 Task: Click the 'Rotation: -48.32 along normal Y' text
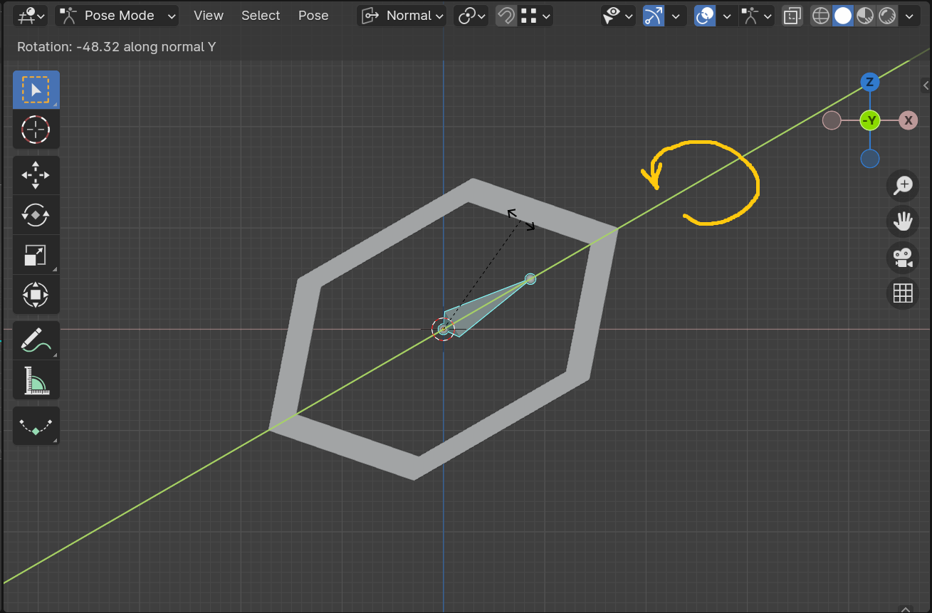(117, 47)
